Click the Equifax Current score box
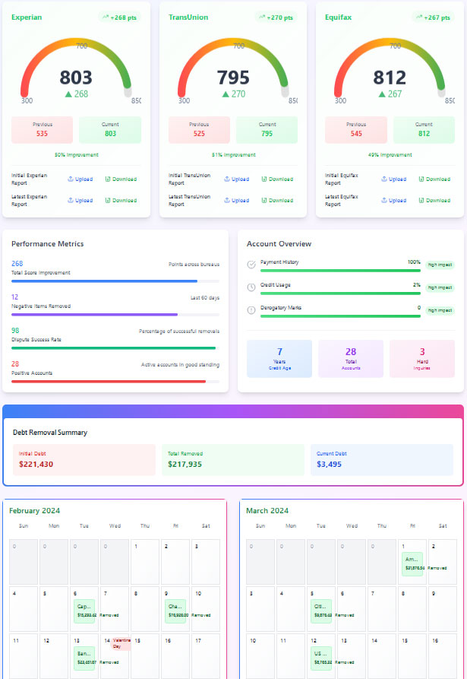Image resolution: width=467 pixels, height=679 pixels. pos(424,130)
